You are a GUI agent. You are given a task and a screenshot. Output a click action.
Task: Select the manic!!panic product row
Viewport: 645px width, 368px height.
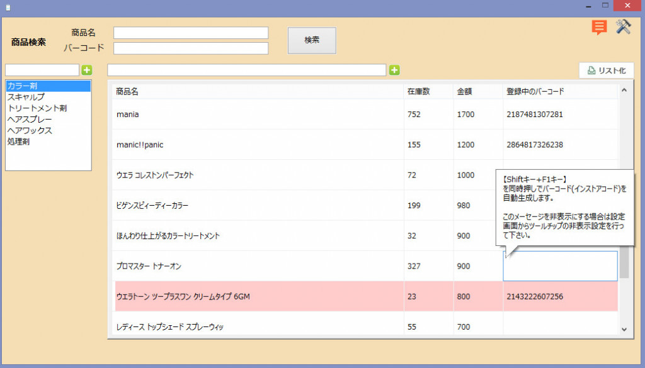click(365, 145)
